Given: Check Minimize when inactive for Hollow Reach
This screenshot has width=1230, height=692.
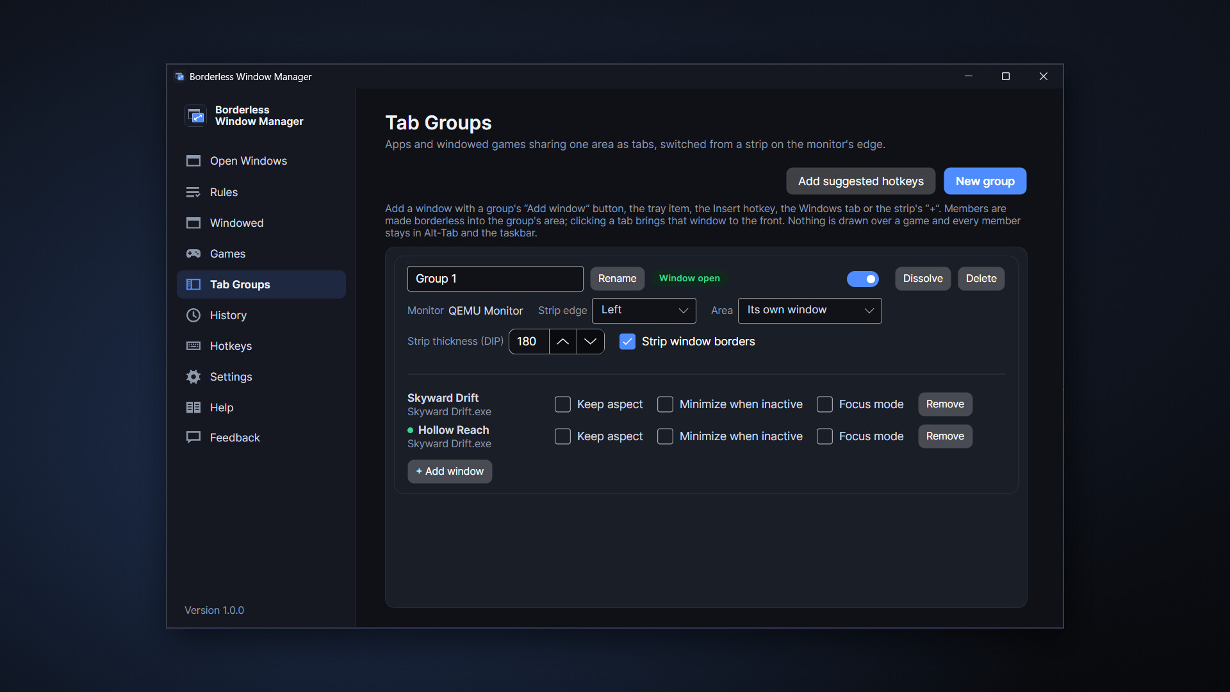Looking at the screenshot, I should 665,436.
